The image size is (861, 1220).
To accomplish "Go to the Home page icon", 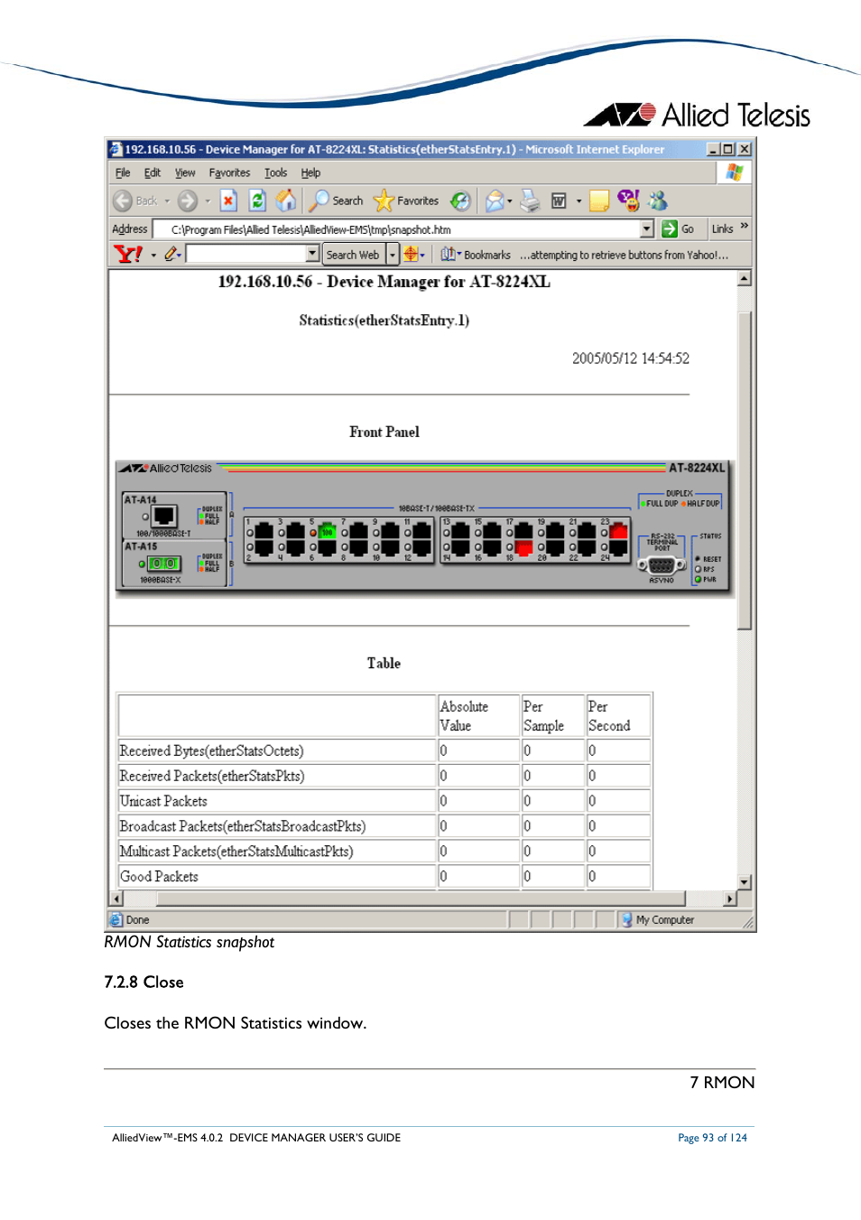I will [286, 200].
